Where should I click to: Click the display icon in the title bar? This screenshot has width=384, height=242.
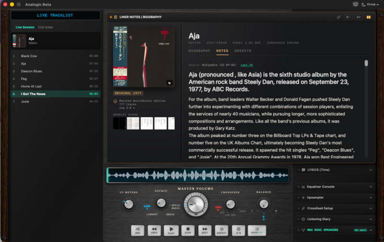pos(355,4)
